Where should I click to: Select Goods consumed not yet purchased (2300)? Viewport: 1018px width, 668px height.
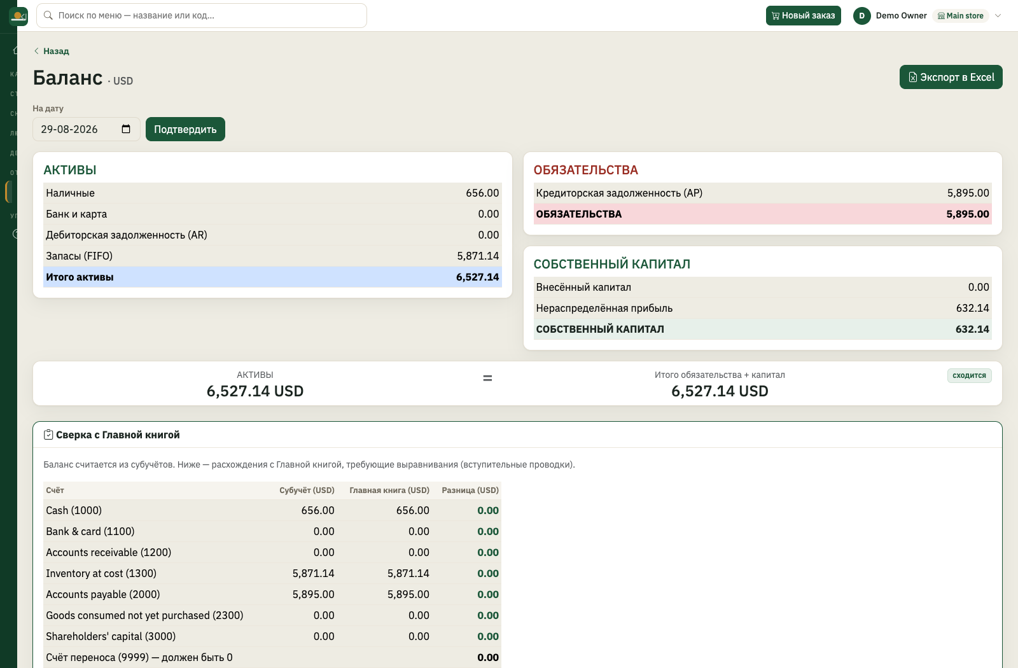[x=272, y=615]
